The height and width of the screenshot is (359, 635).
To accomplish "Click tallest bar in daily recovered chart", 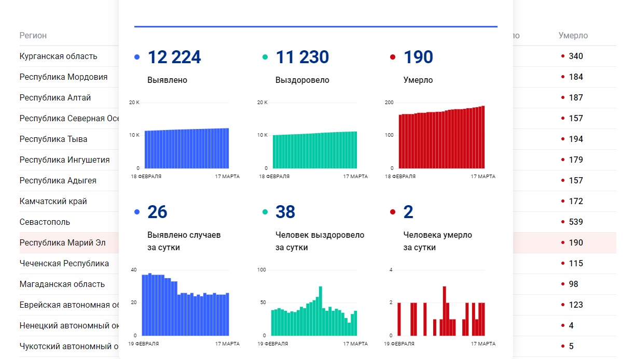I will [x=321, y=311].
